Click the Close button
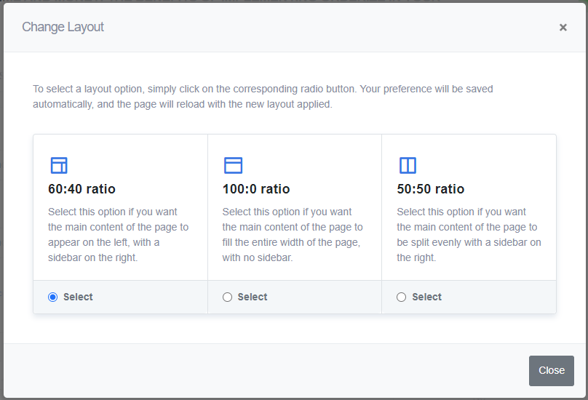This screenshot has height=400, width=588. (552, 370)
